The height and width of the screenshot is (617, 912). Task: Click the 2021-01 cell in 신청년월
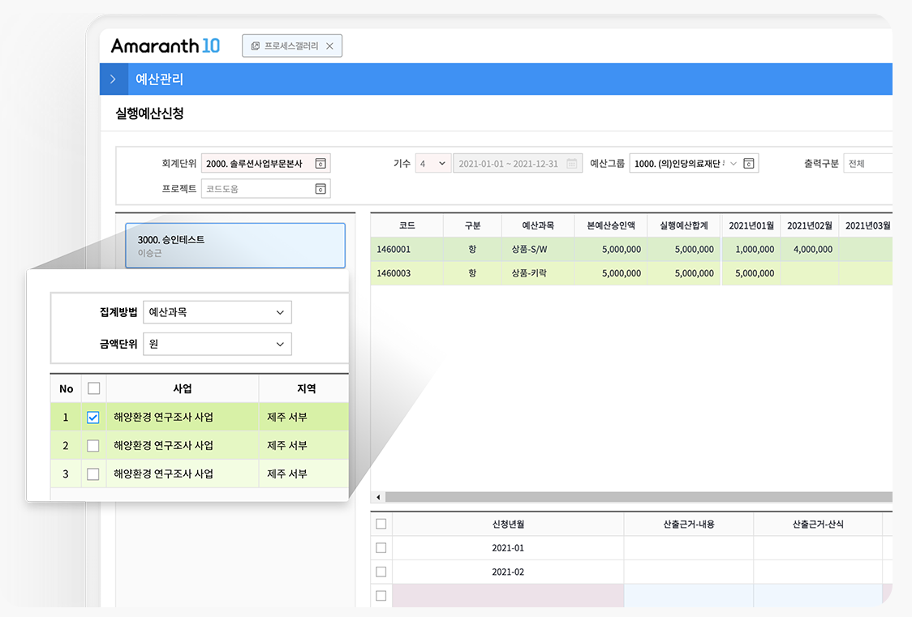(508, 548)
